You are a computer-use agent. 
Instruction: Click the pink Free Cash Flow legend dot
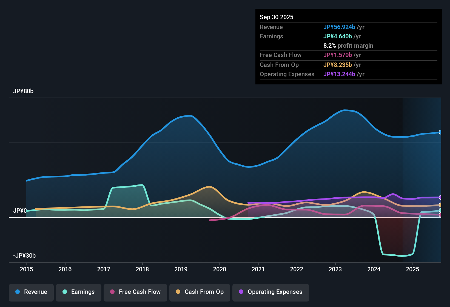coord(112,292)
